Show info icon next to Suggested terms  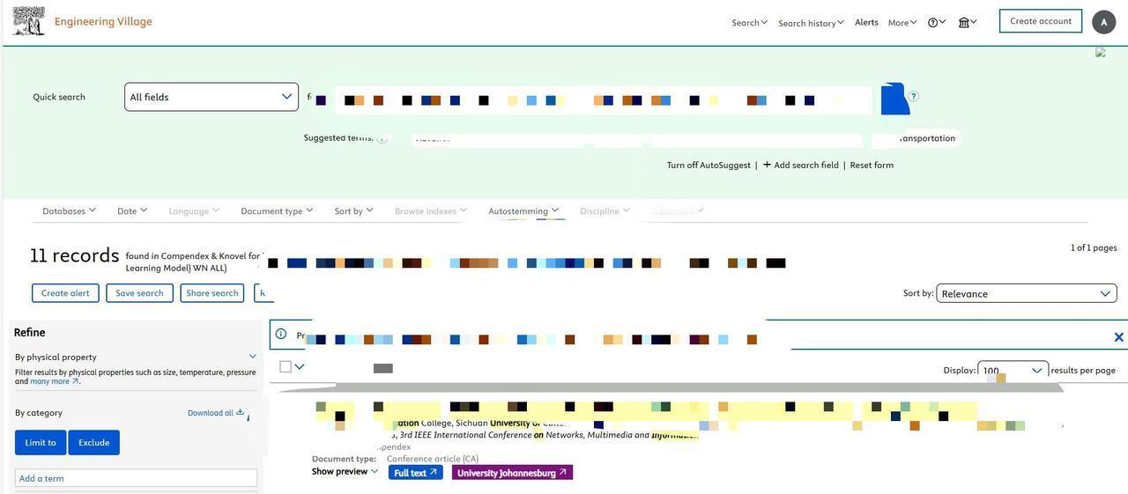(382, 138)
